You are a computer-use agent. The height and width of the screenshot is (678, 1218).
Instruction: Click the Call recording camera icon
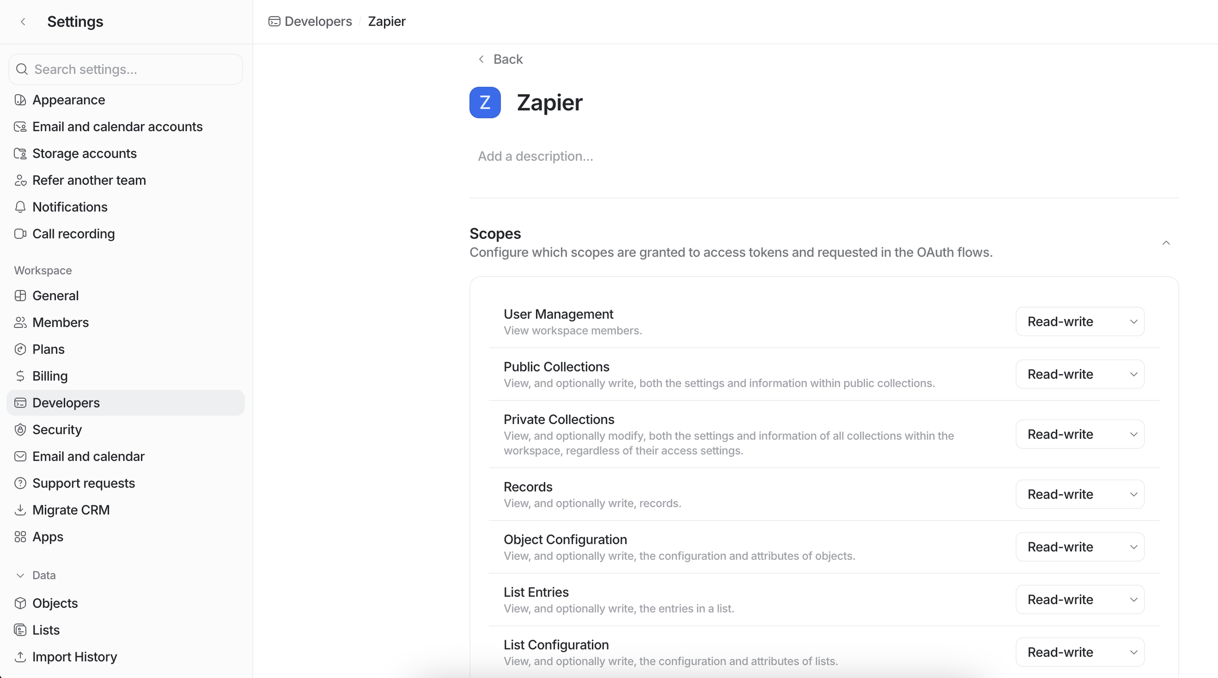(20, 234)
